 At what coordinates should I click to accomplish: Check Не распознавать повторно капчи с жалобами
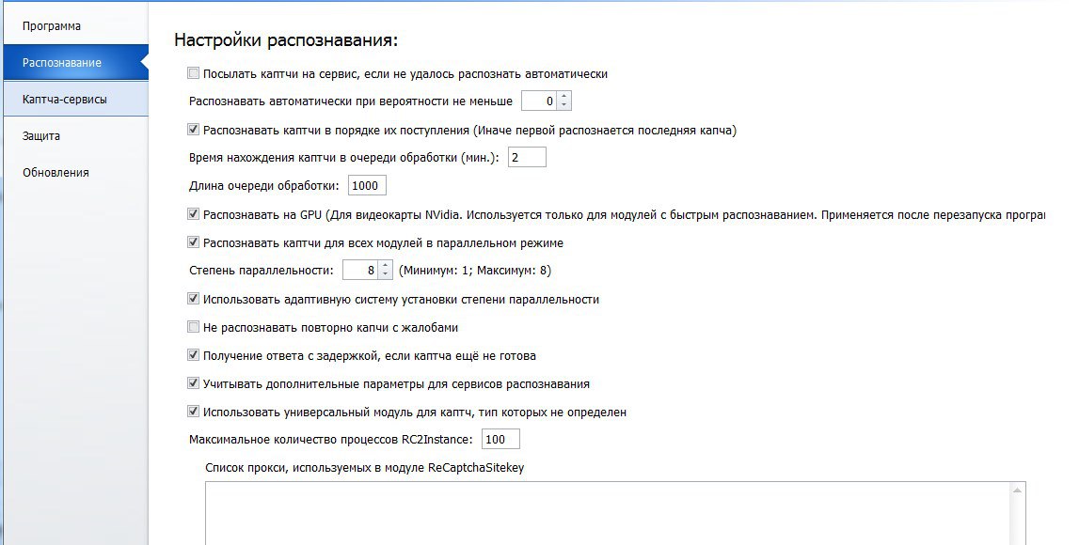tap(194, 326)
